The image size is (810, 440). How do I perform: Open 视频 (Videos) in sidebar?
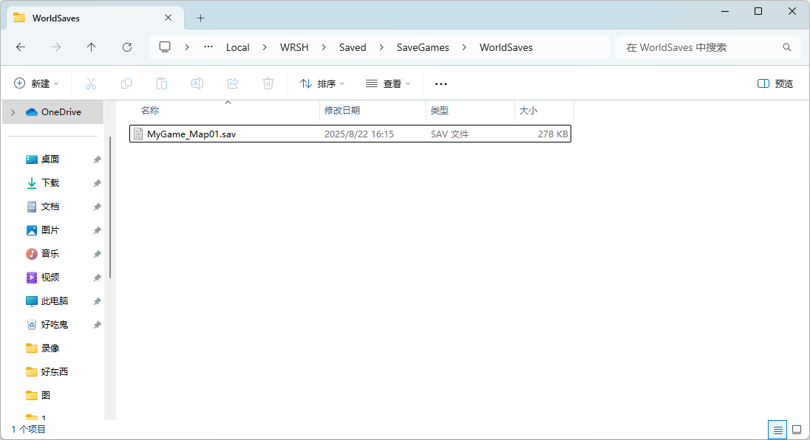tap(50, 278)
